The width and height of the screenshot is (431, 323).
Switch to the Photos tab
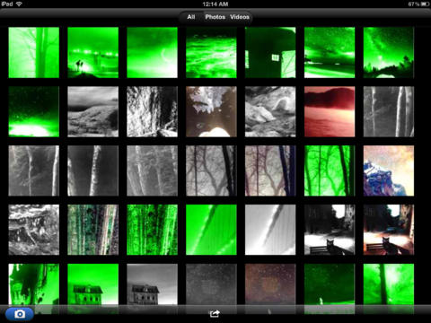(x=215, y=17)
